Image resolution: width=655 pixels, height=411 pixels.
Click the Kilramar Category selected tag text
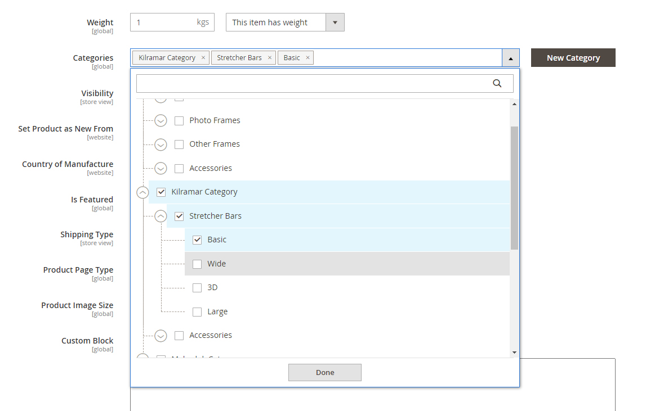[167, 57]
